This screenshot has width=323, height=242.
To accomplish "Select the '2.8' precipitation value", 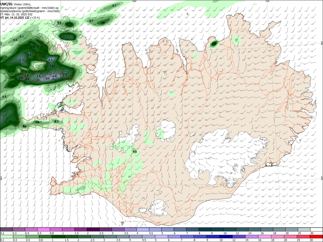I will [26, 76].
